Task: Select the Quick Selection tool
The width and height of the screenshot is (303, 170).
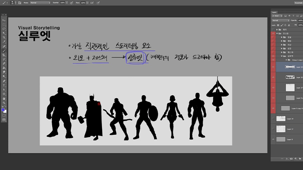Action: [x=4, y=33]
